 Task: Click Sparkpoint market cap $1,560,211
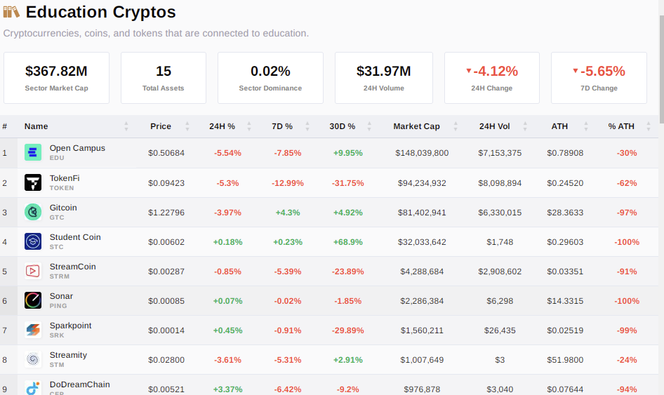(422, 330)
